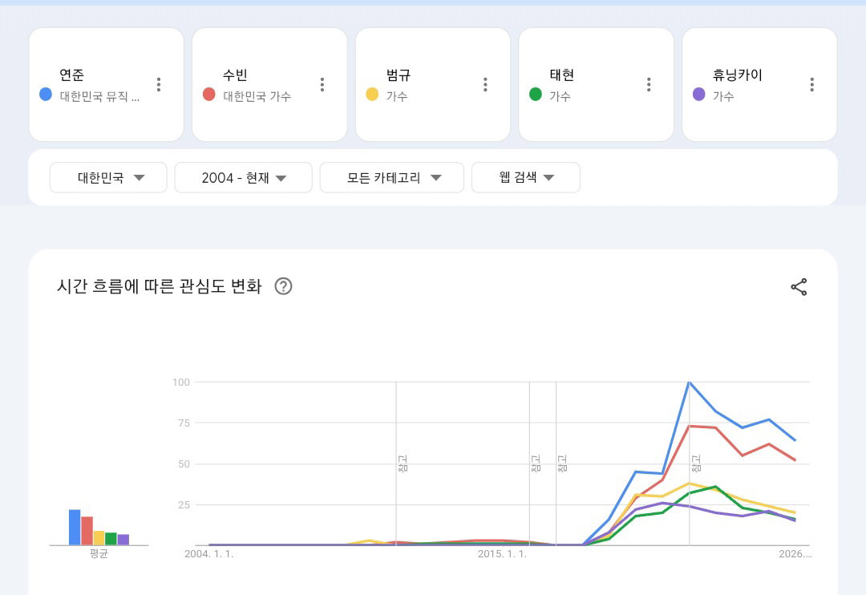Viewport: 866px width, 595px height.
Task: Open the three-dot menu for 범규
Action: (x=485, y=84)
